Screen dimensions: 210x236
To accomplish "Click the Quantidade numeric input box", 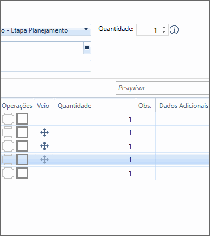I will (149, 30).
